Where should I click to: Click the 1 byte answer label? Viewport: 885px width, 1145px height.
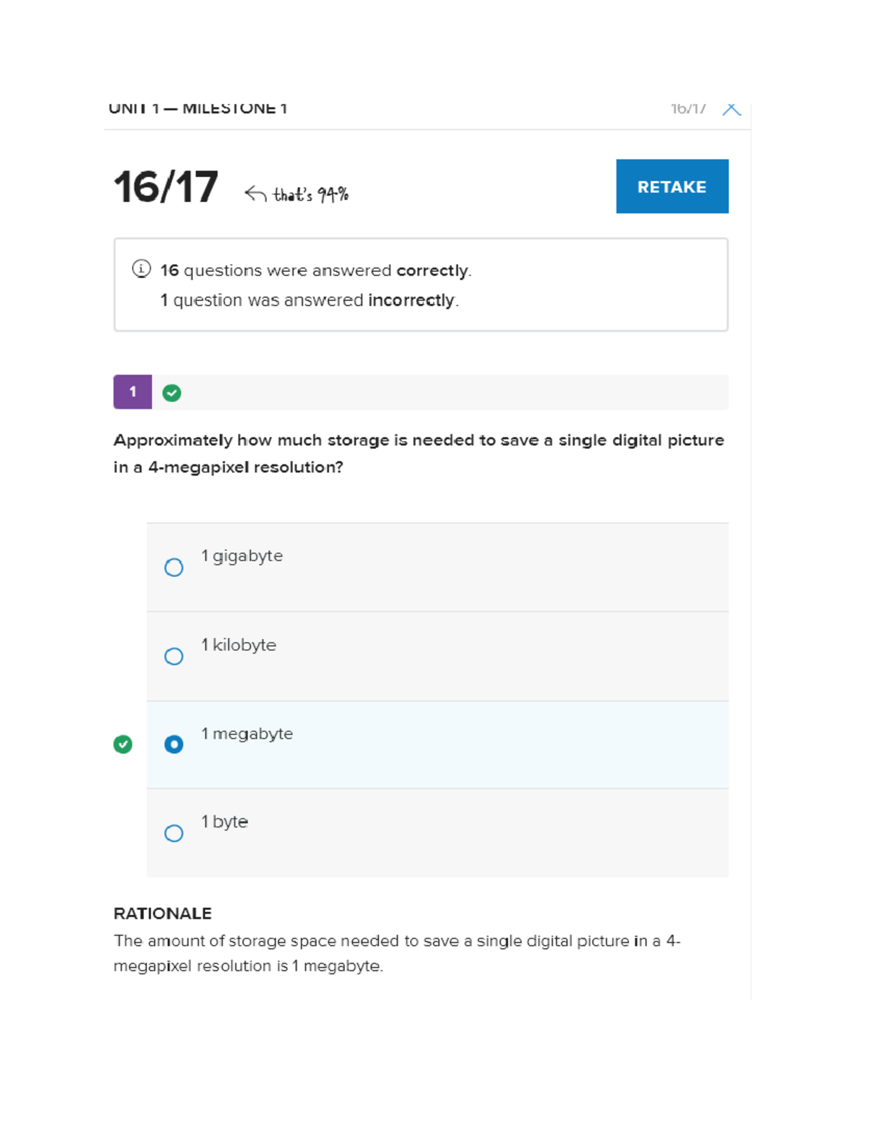click(225, 822)
